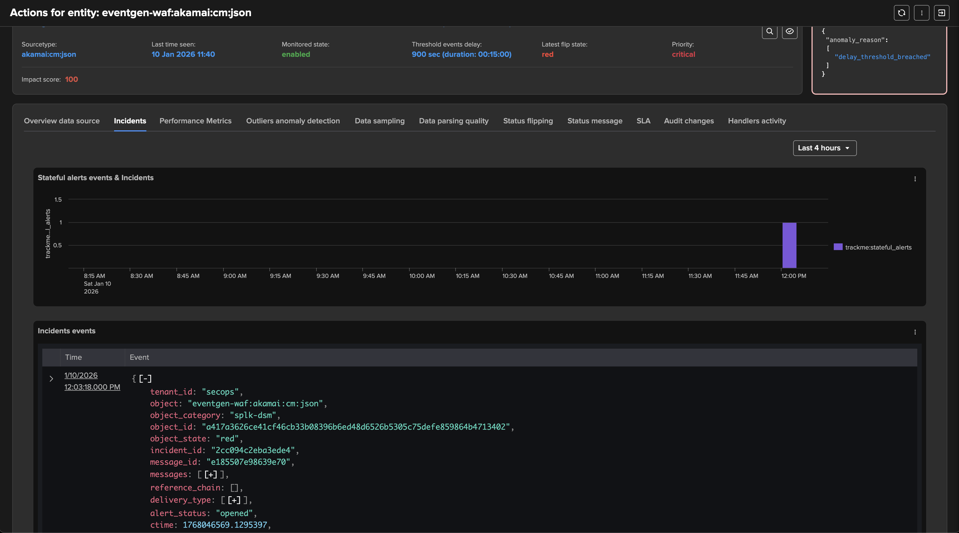Switch to Performance Metrics tab
Image resolution: width=959 pixels, height=533 pixels.
pos(195,121)
